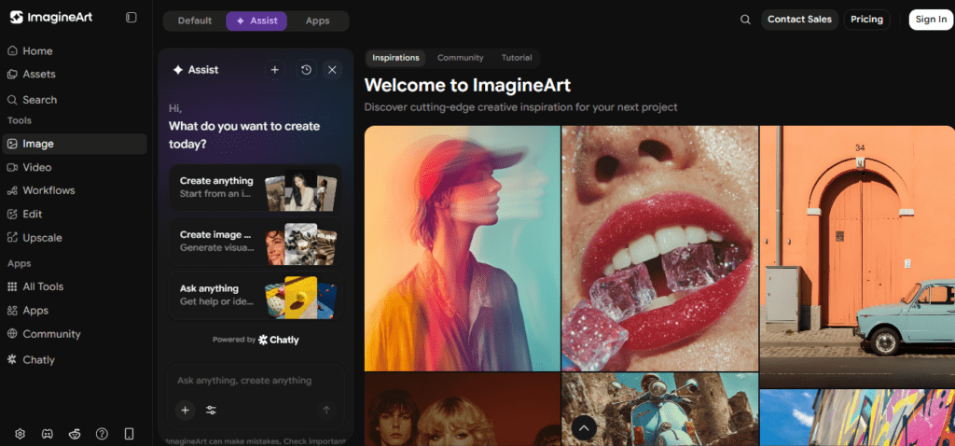Select the Assist mode tab
This screenshot has width=955, height=446.
256,21
